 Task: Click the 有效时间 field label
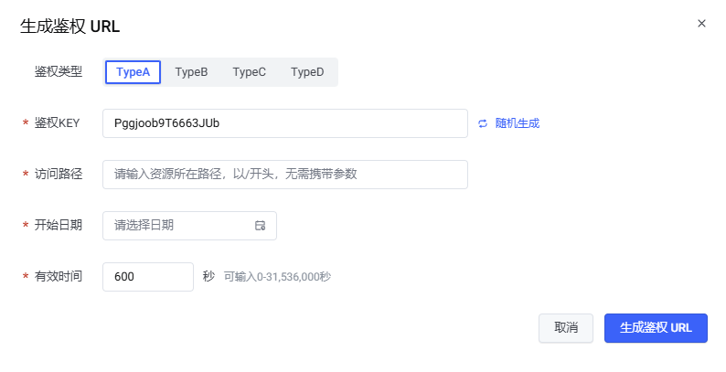(x=59, y=277)
